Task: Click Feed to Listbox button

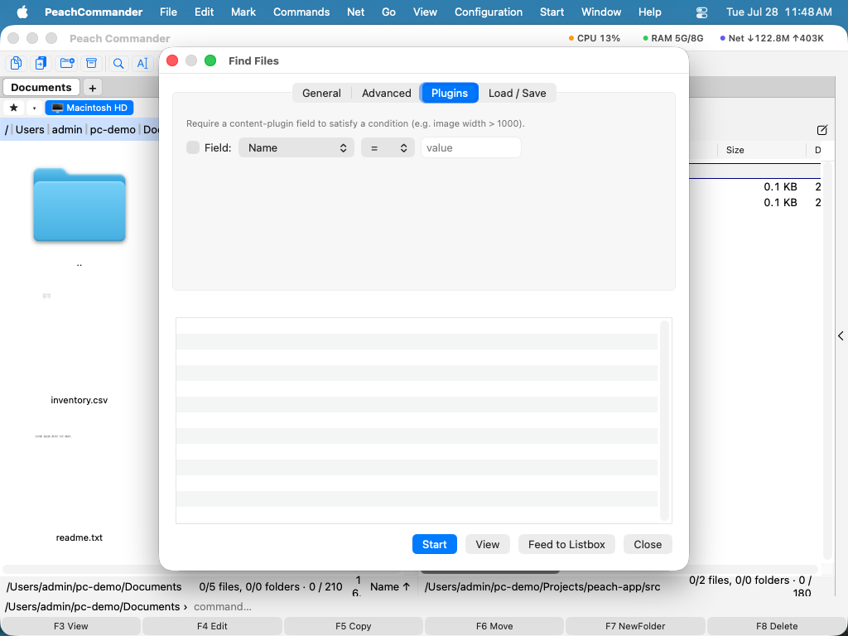Action: click(566, 544)
